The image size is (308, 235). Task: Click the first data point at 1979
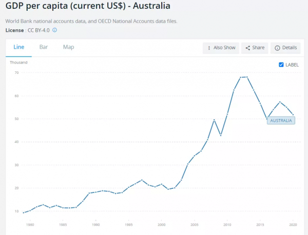(23, 212)
